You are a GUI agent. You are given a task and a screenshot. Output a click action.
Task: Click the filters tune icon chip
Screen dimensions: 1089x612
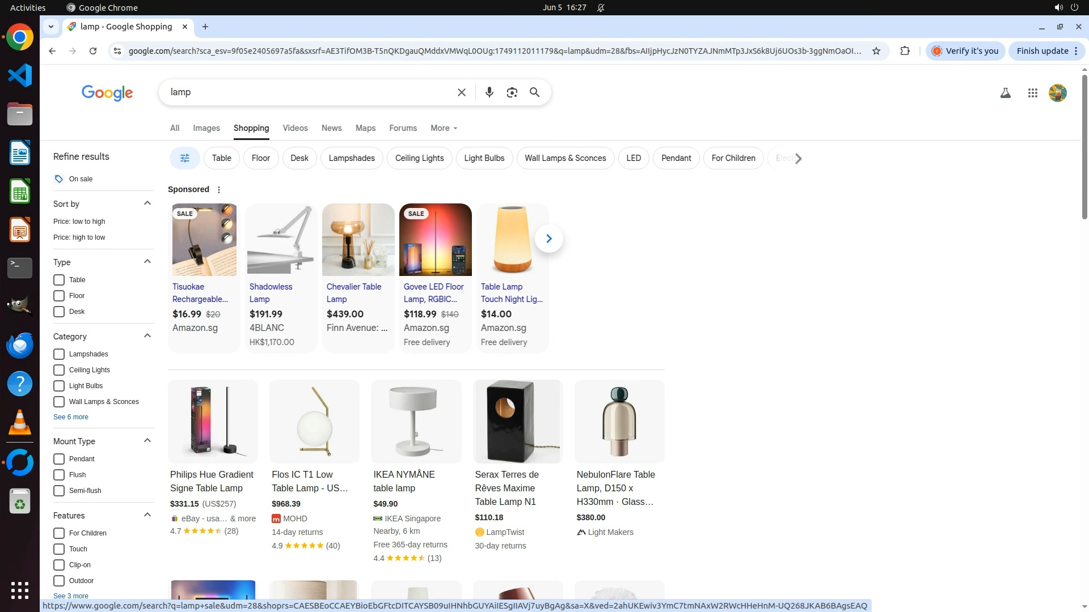(x=184, y=158)
